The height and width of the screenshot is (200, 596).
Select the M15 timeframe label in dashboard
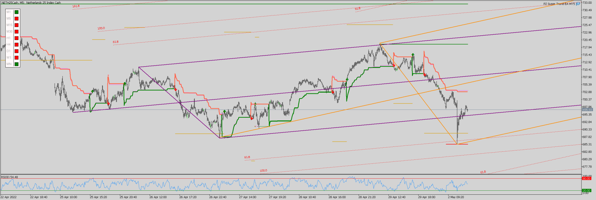(9, 25)
